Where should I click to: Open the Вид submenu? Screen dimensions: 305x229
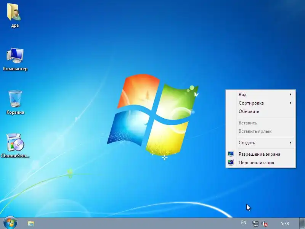[x=261, y=94]
